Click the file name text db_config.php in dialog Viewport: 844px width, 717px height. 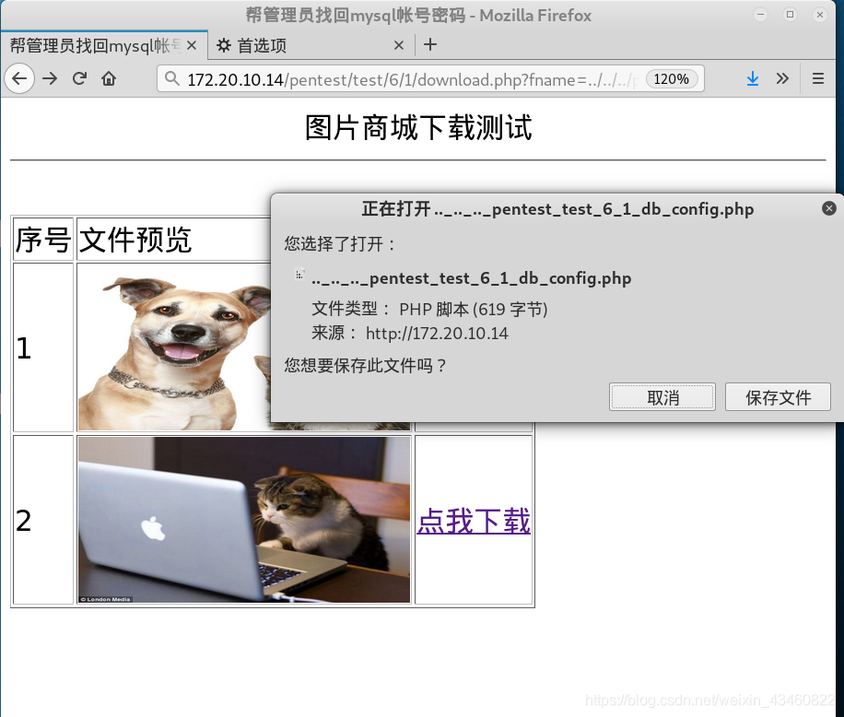click(x=471, y=278)
